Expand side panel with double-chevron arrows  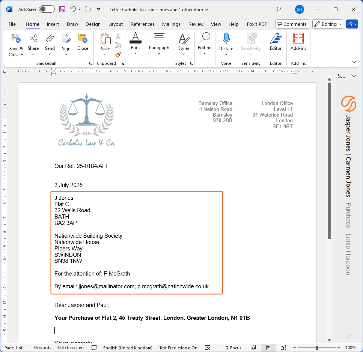point(349,336)
